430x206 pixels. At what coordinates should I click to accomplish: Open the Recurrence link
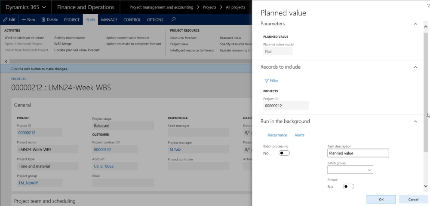click(277, 135)
